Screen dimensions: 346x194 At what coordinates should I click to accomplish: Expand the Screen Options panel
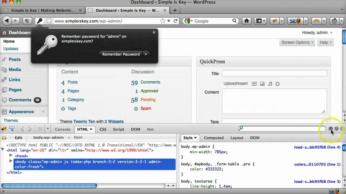coord(297,42)
